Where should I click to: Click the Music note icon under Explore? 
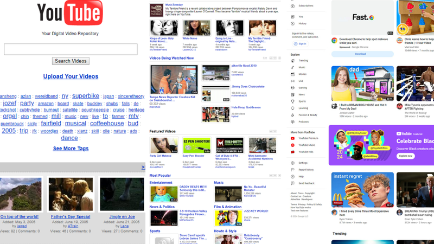coord(292,67)
